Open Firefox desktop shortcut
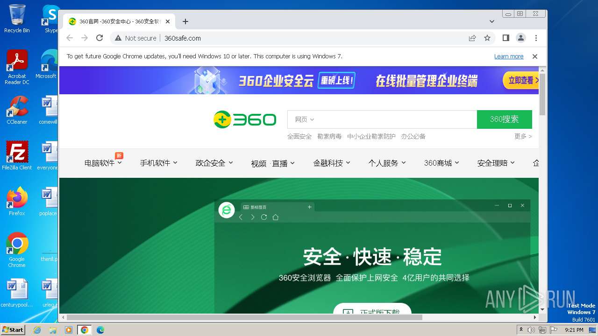 (x=17, y=202)
